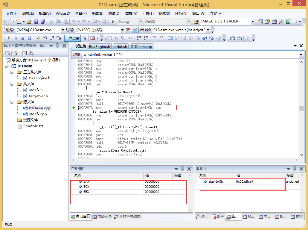Open the 线程 thread dropdown
Viewport: 308px width, 230px height.
coord(122,30)
